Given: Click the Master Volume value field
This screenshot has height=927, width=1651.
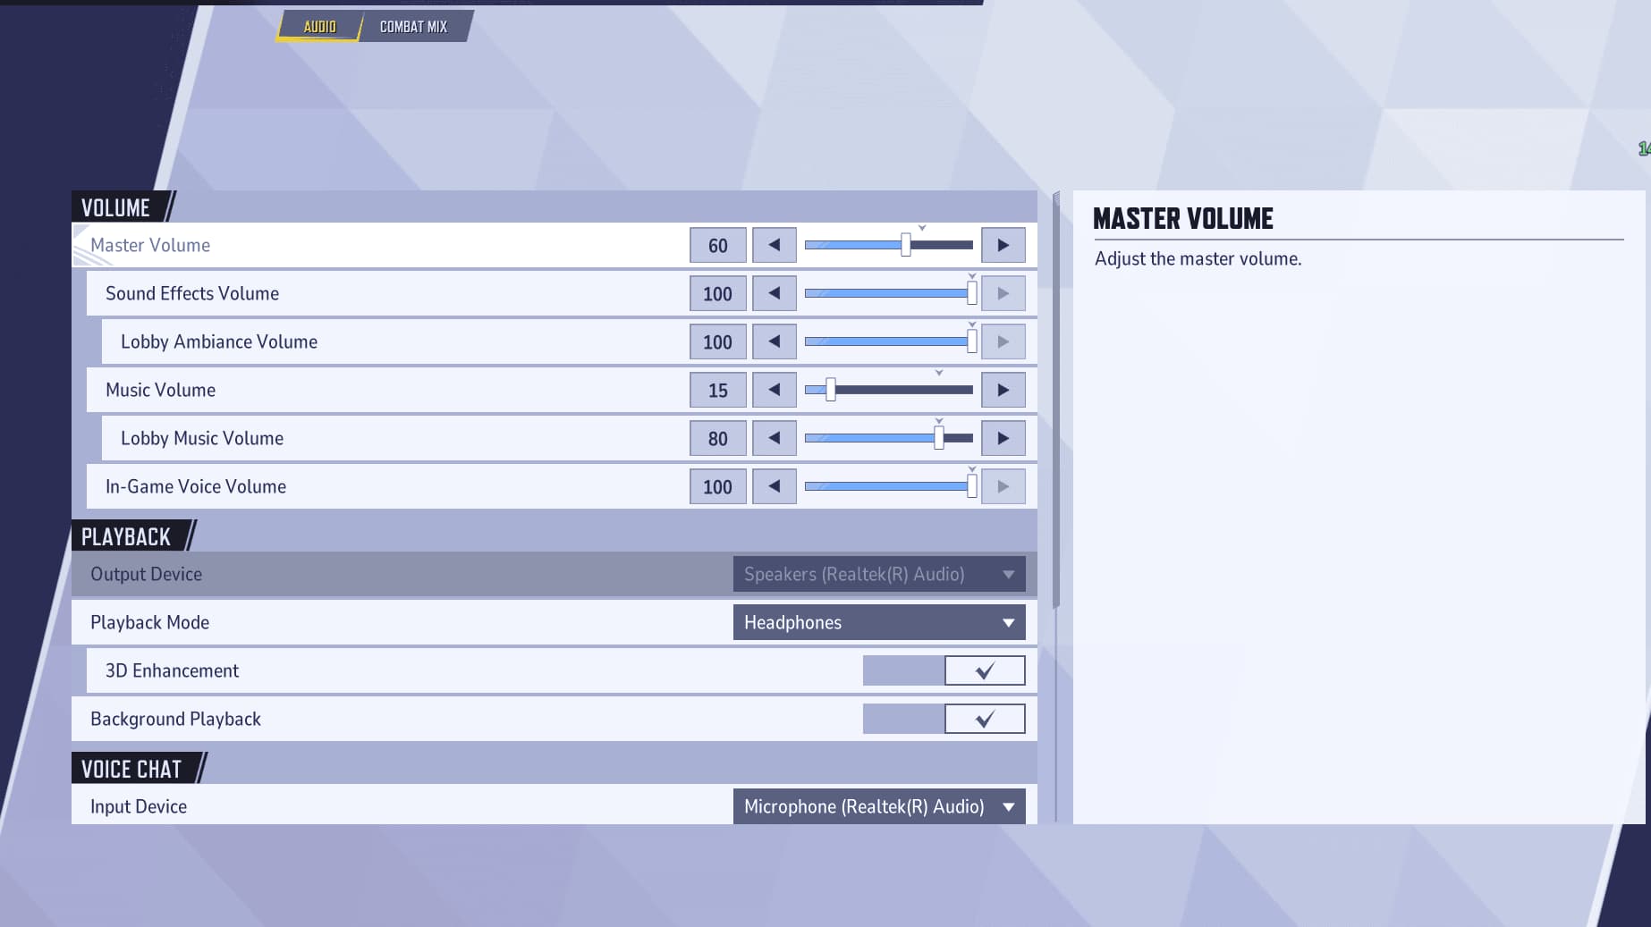Looking at the screenshot, I should [x=717, y=245].
